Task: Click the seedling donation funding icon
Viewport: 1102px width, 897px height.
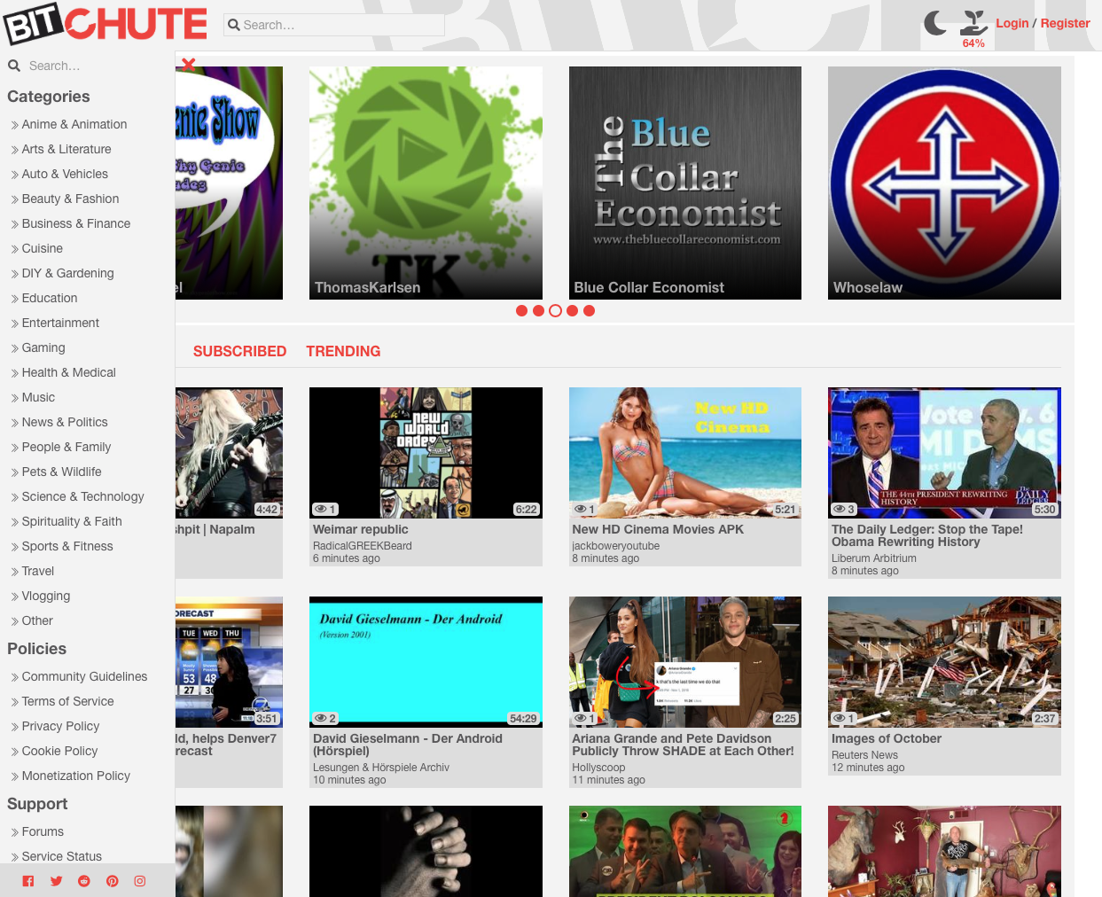Action: point(973,23)
